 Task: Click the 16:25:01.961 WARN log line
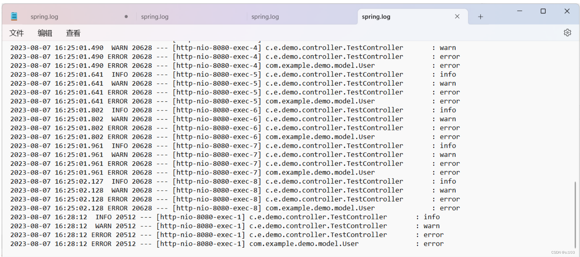[233, 155]
